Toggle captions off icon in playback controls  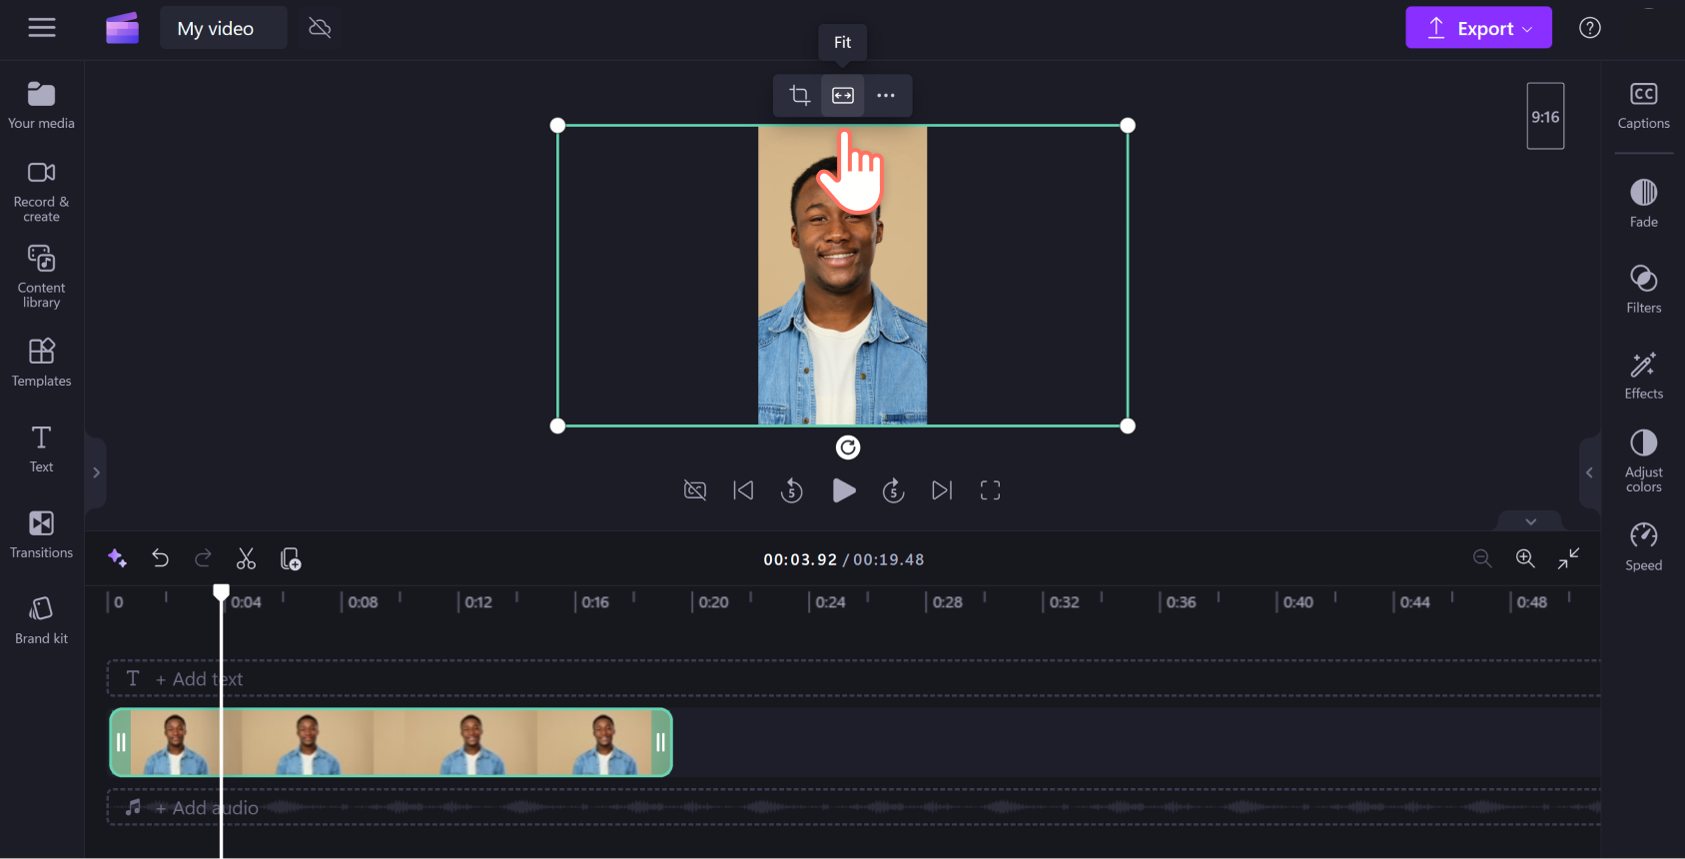(x=695, y=490)
